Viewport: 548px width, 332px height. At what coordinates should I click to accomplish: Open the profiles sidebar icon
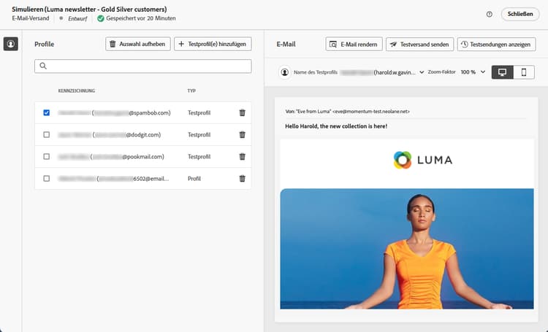(11, 44)
